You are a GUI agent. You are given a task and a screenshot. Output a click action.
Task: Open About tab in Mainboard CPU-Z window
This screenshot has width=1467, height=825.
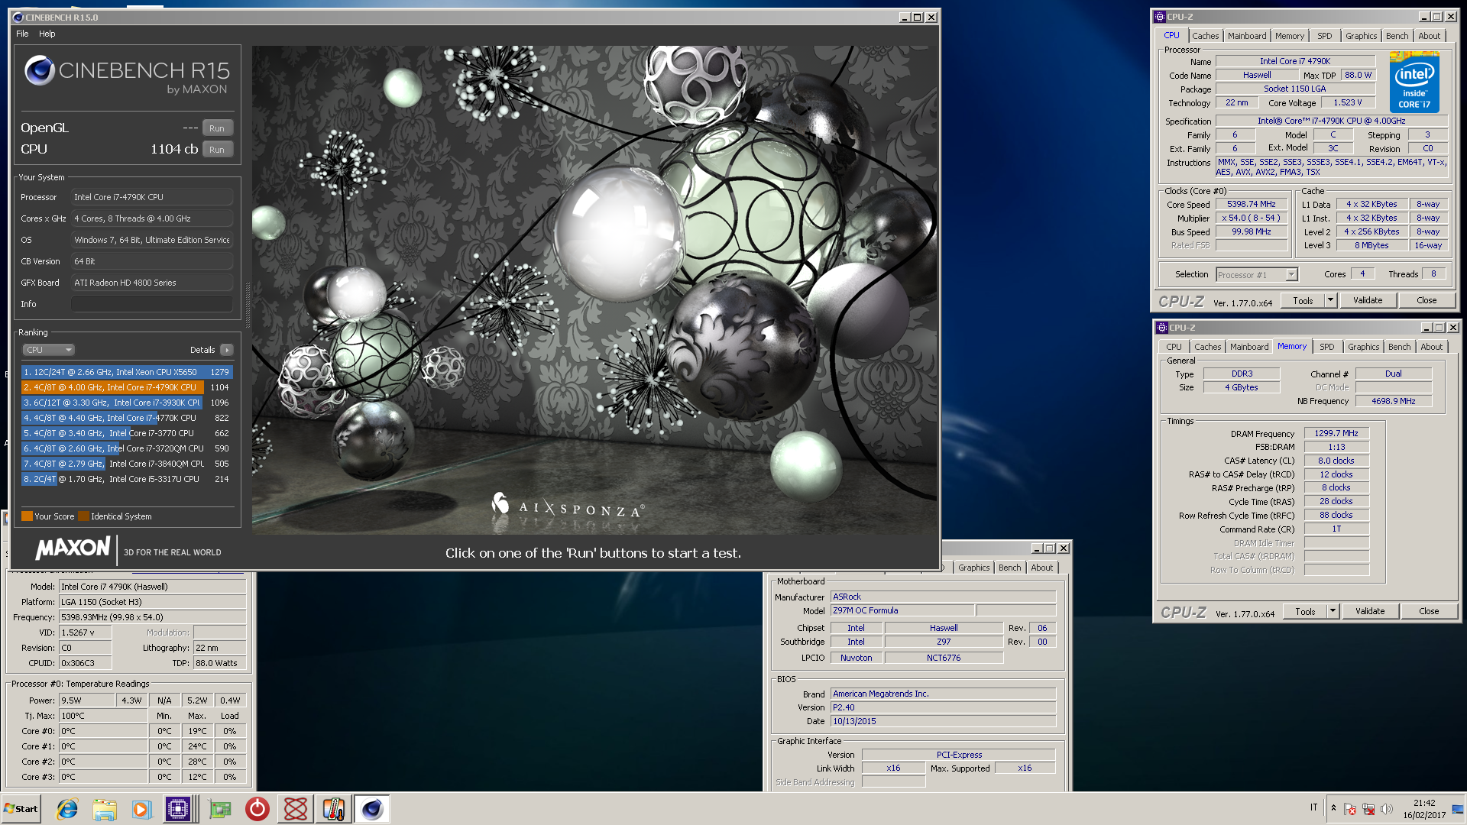[1041, 568]
